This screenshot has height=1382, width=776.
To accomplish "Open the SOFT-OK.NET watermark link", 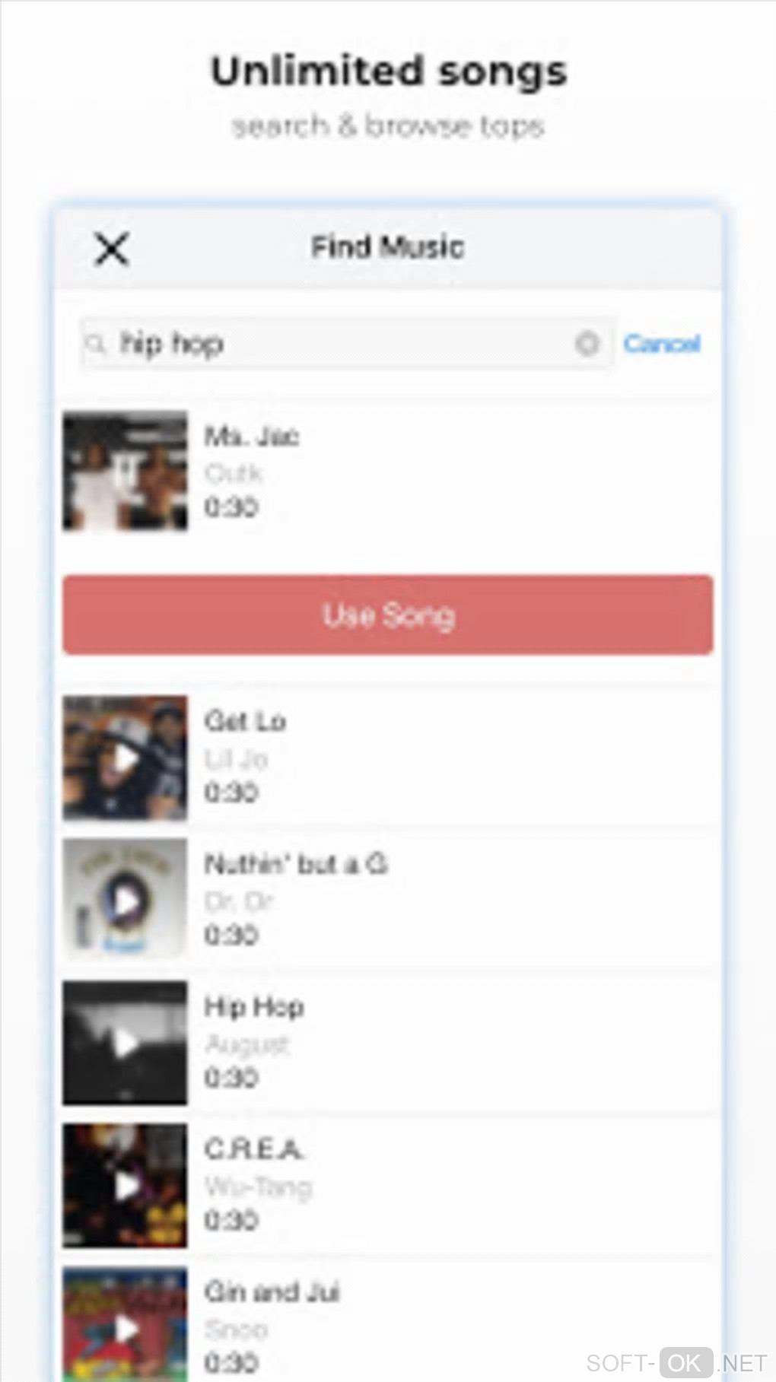I will pos(676,1362).
